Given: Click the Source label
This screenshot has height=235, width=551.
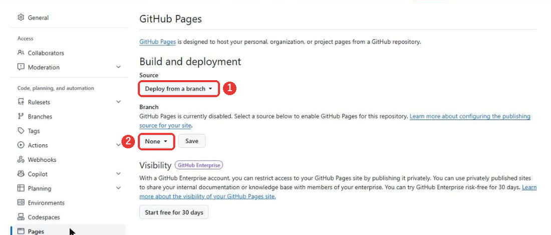Looking at the screenshot, I should (x=149, y=75).
